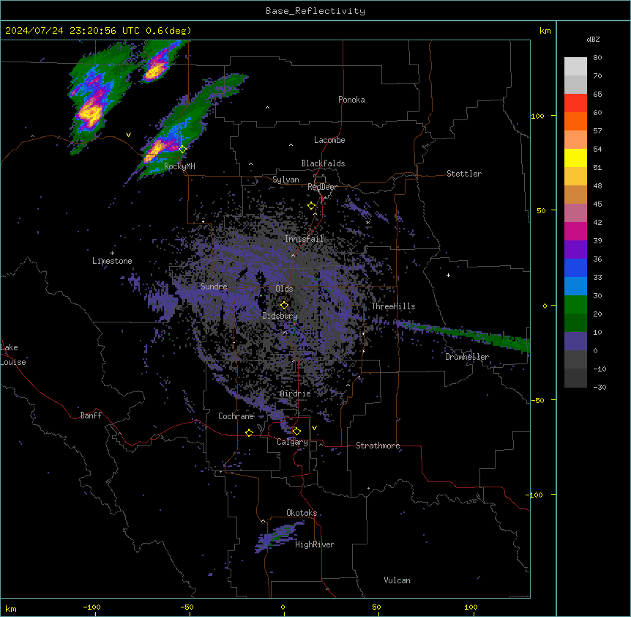Click the Cochrane label
Screen dimensions: 631x617
click(x=236, y=416)
